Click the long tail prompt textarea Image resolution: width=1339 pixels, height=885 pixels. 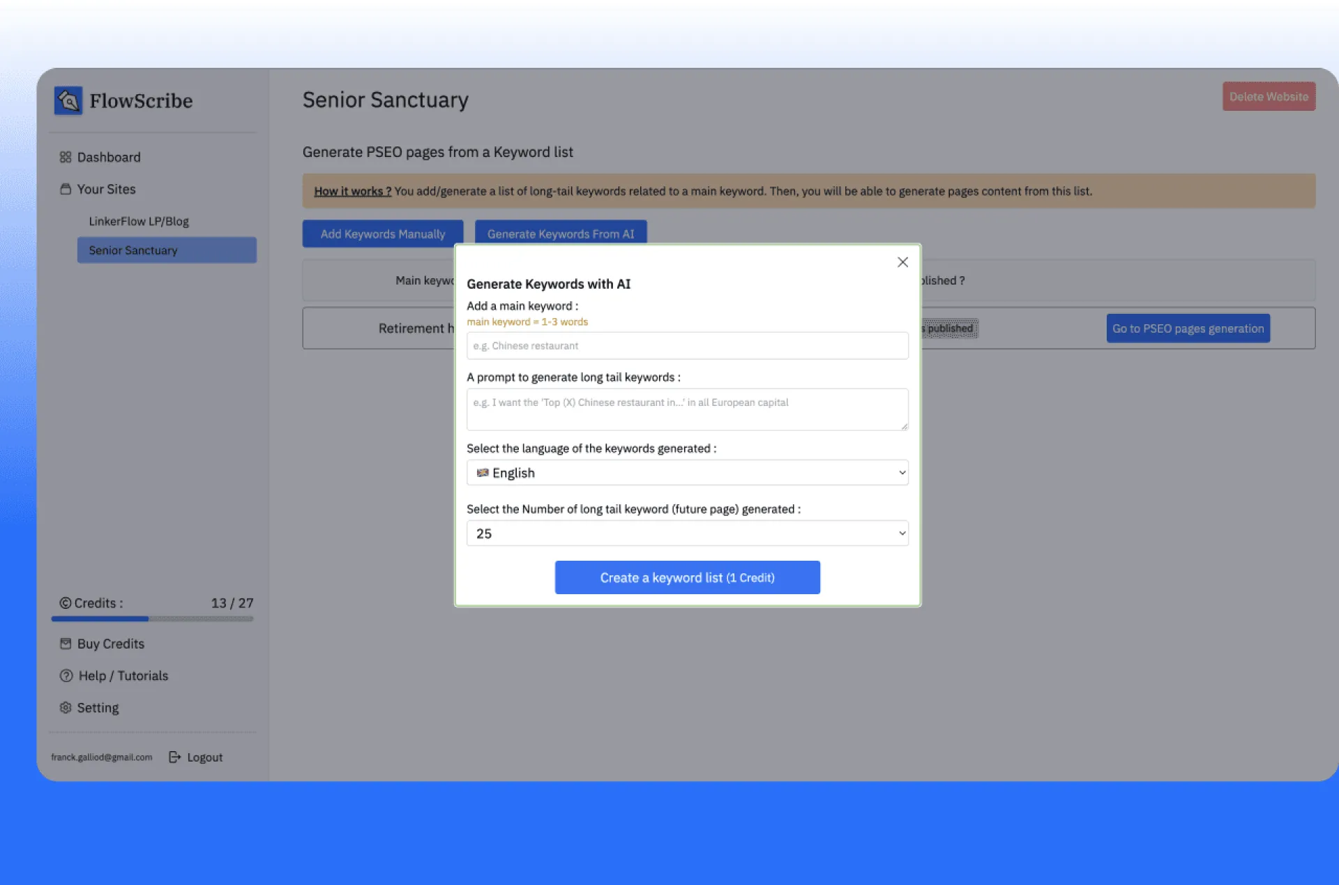(687, 409)
